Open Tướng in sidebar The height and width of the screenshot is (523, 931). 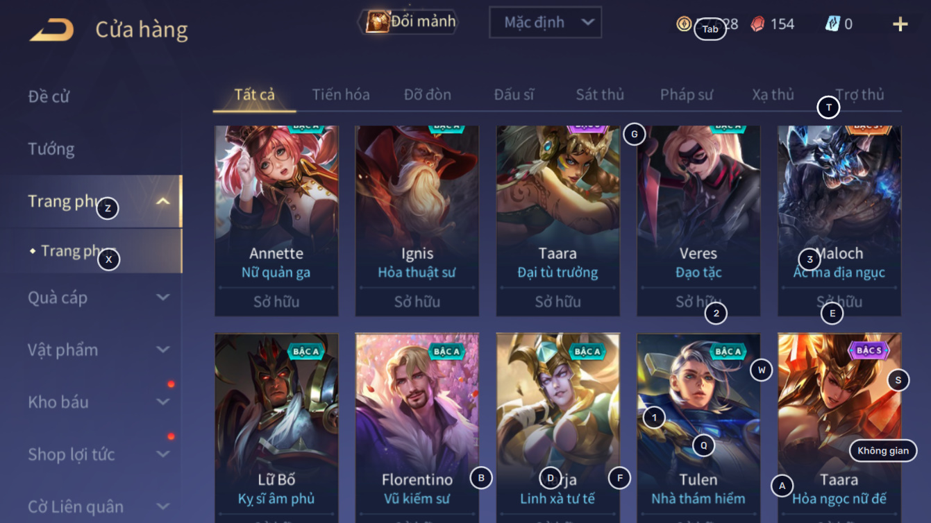tap(51, 148)
